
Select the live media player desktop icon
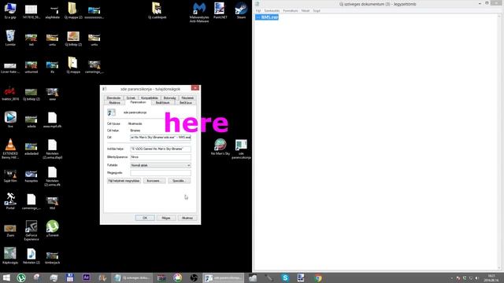[x=10, y=119]
